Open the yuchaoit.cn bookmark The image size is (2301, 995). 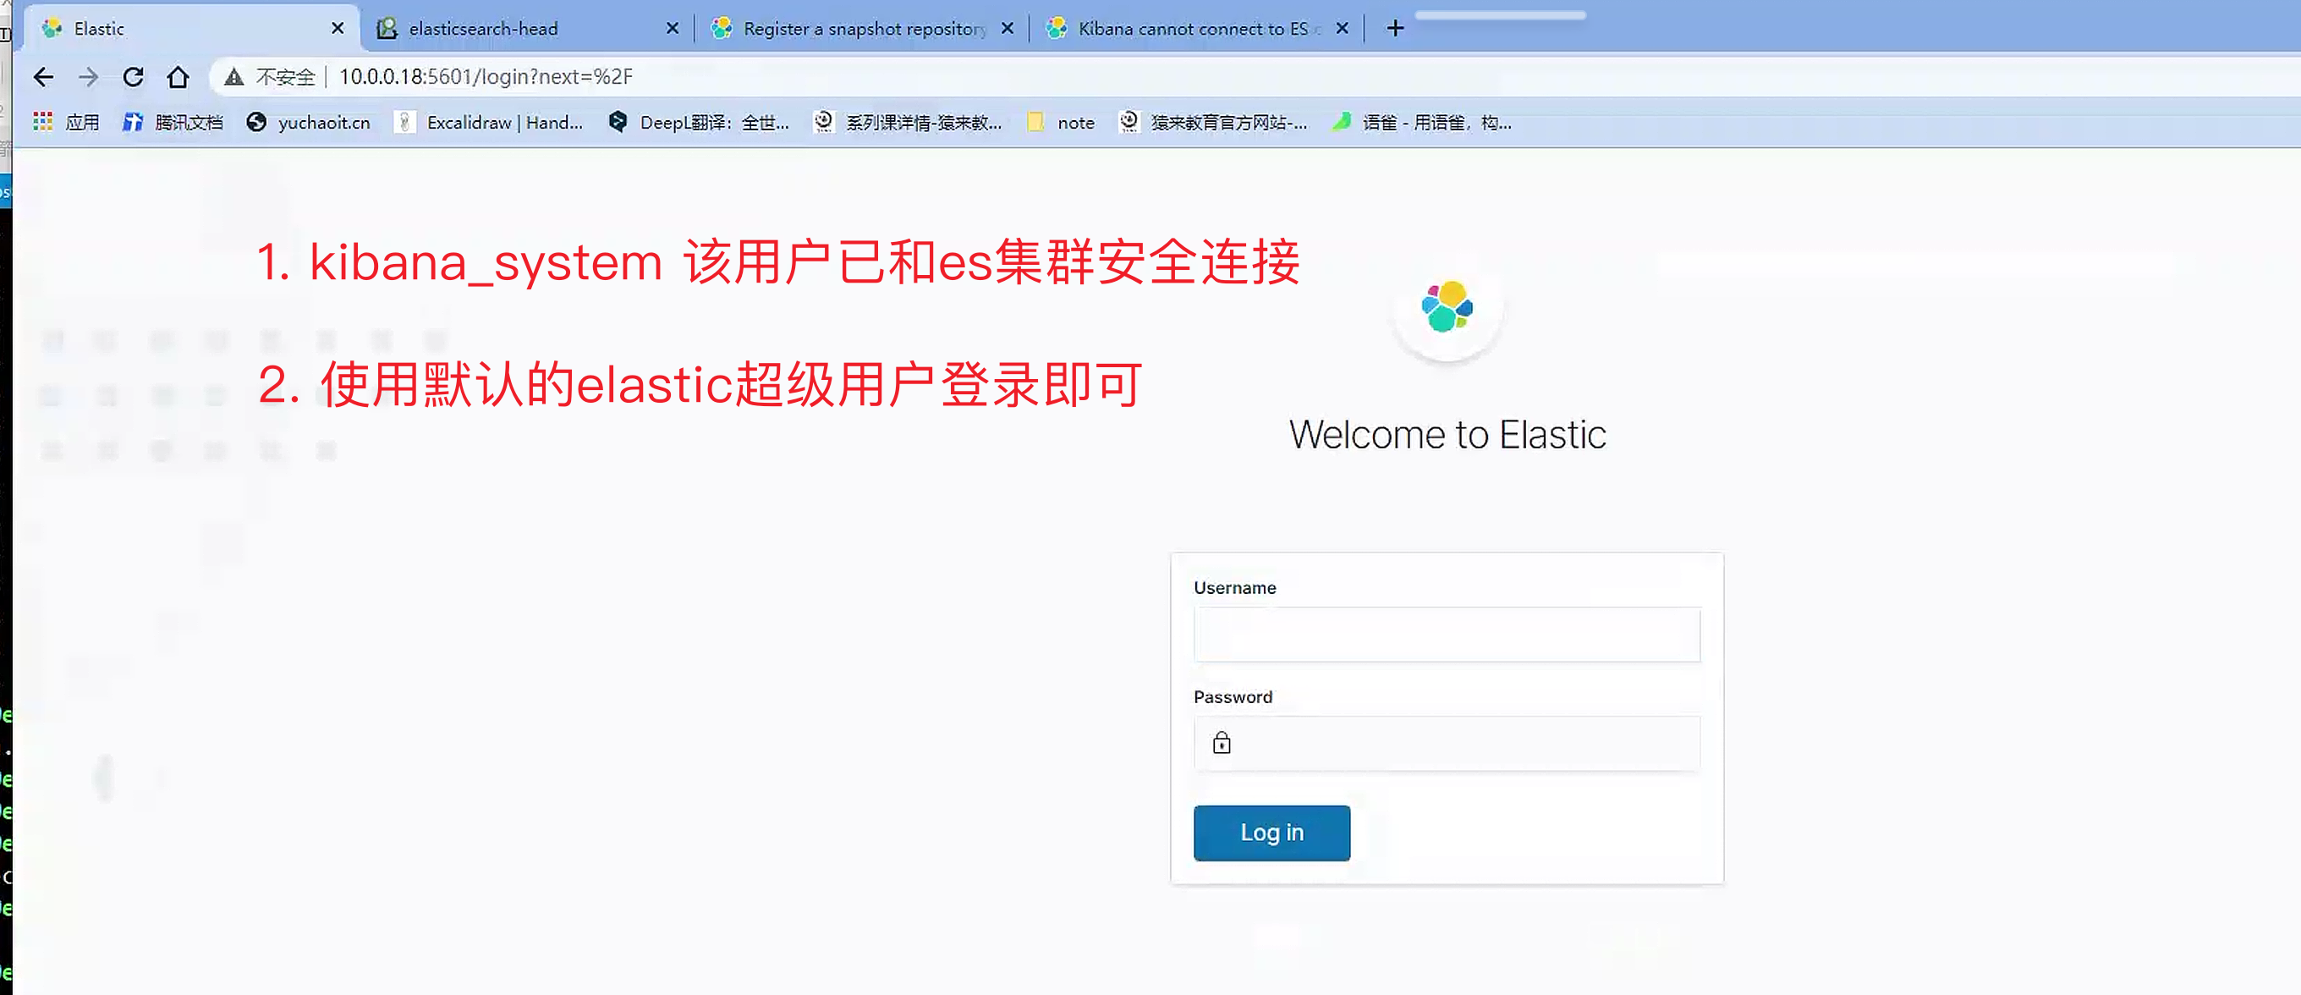(x=308, y=123)
